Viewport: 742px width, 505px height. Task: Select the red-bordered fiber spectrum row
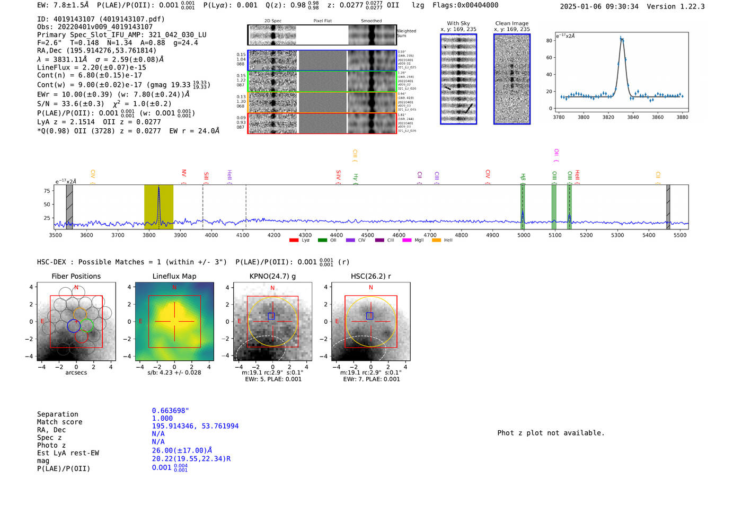(x=322, y=123)
